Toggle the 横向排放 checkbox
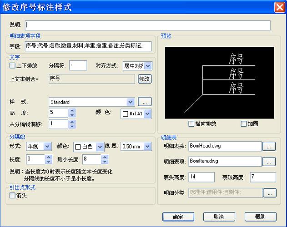 [191, 123]
